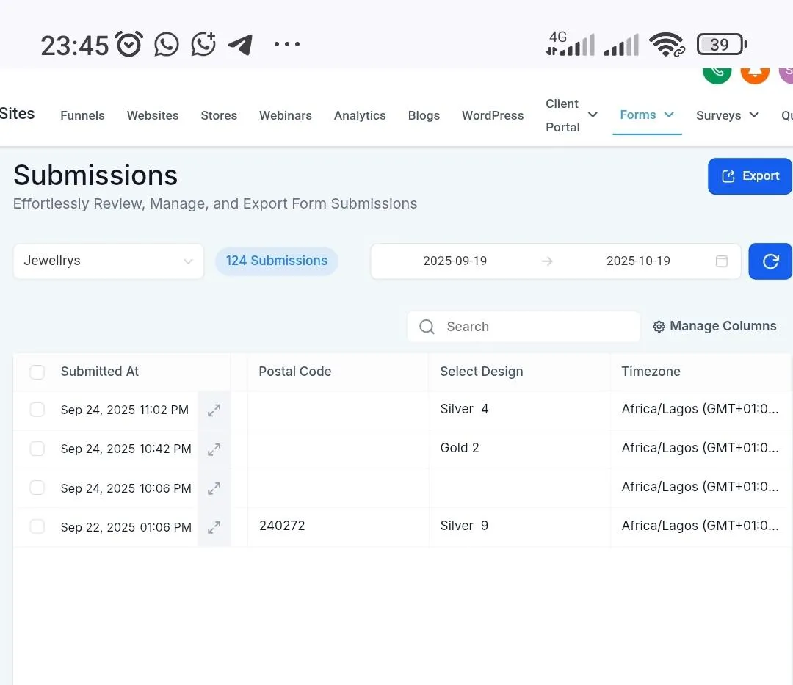Click the Sites heading in navigation
793x685 pixels.
pyautogui.click(x=17, y=114)
